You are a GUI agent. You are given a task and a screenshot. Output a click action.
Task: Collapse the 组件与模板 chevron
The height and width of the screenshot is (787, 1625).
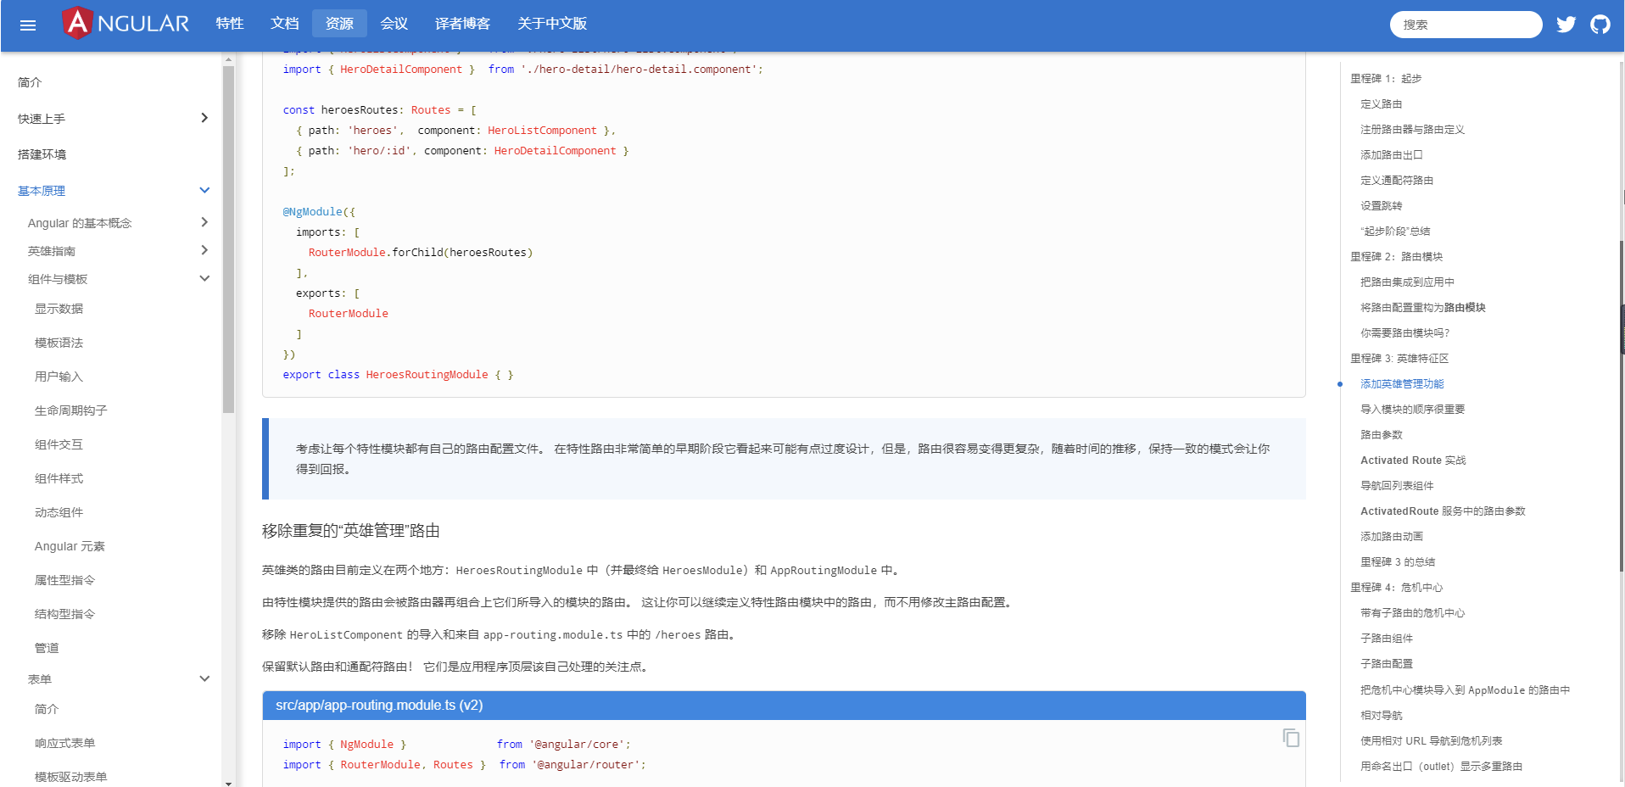click(x=204, y=279)
